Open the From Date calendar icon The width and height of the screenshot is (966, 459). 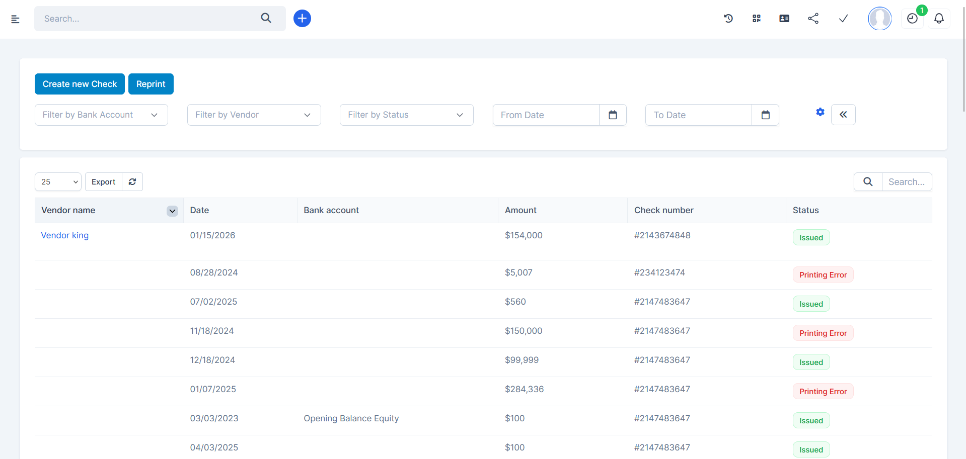(x=613, y=115)
